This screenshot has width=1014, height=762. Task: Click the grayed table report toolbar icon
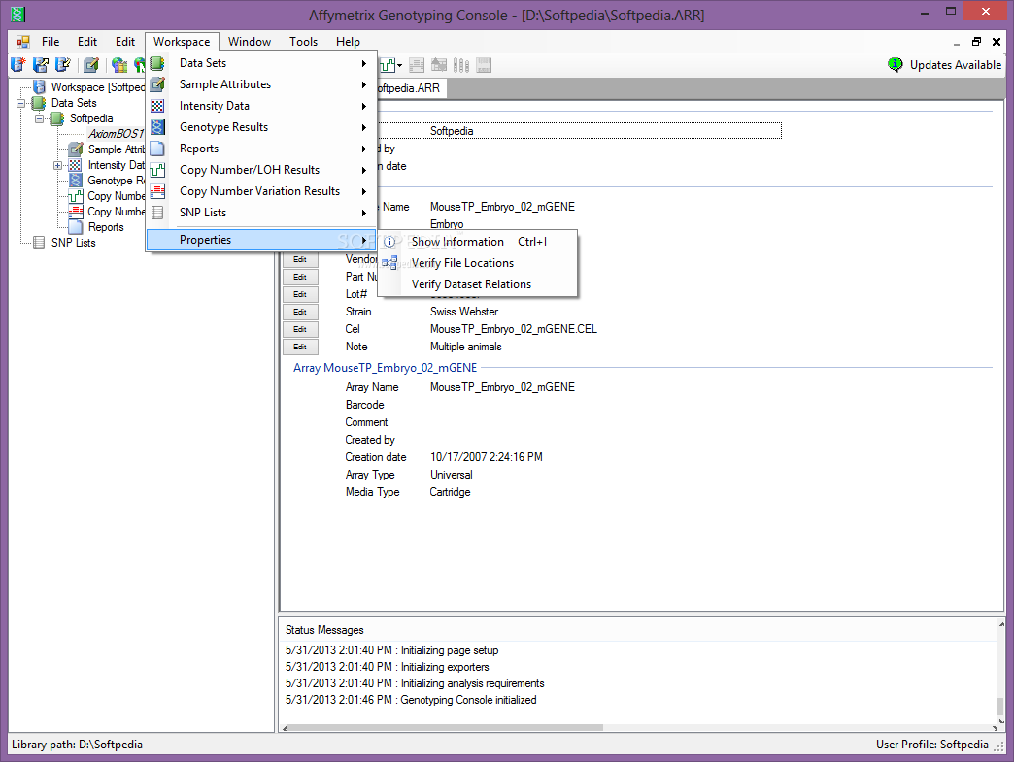[417, 65]
